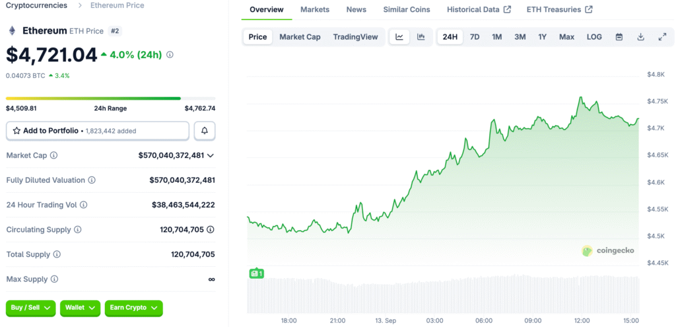The width and height of the screenshot is (676, 327).
Task: Set chart range to 1M
Action: [x=497, y=37]
